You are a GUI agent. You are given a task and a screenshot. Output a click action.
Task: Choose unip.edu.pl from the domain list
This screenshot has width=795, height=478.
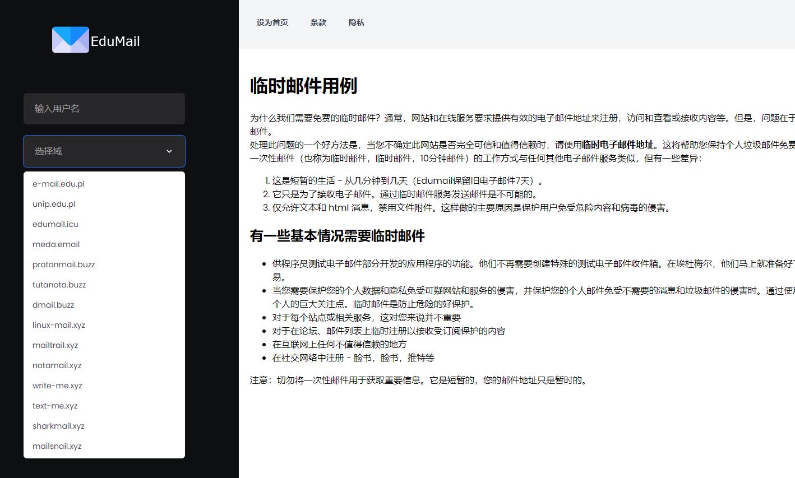54,204
